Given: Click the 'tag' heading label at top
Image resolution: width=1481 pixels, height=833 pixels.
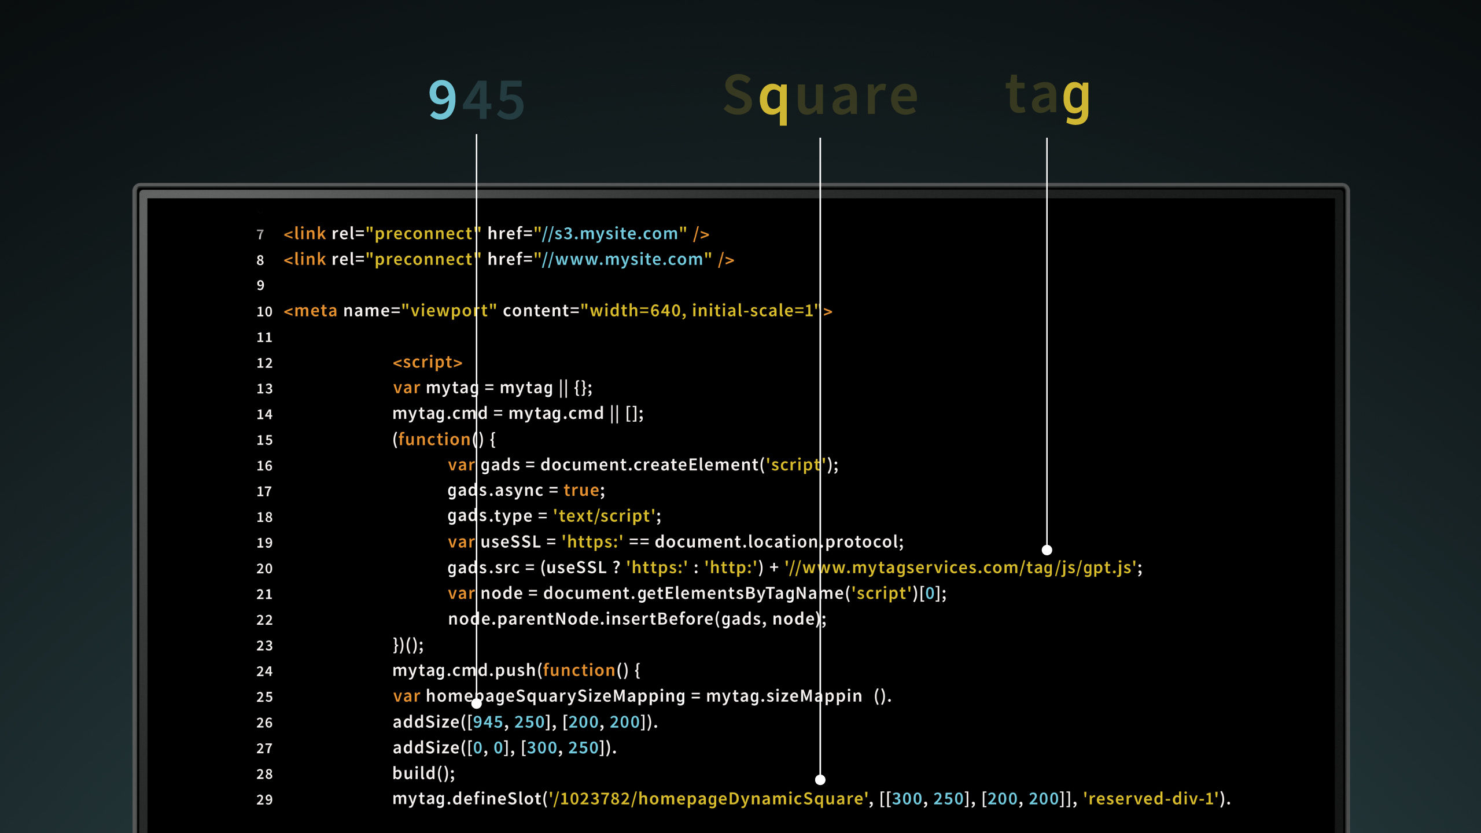Looking at the screenshot, I should [x=1048, y=95].
